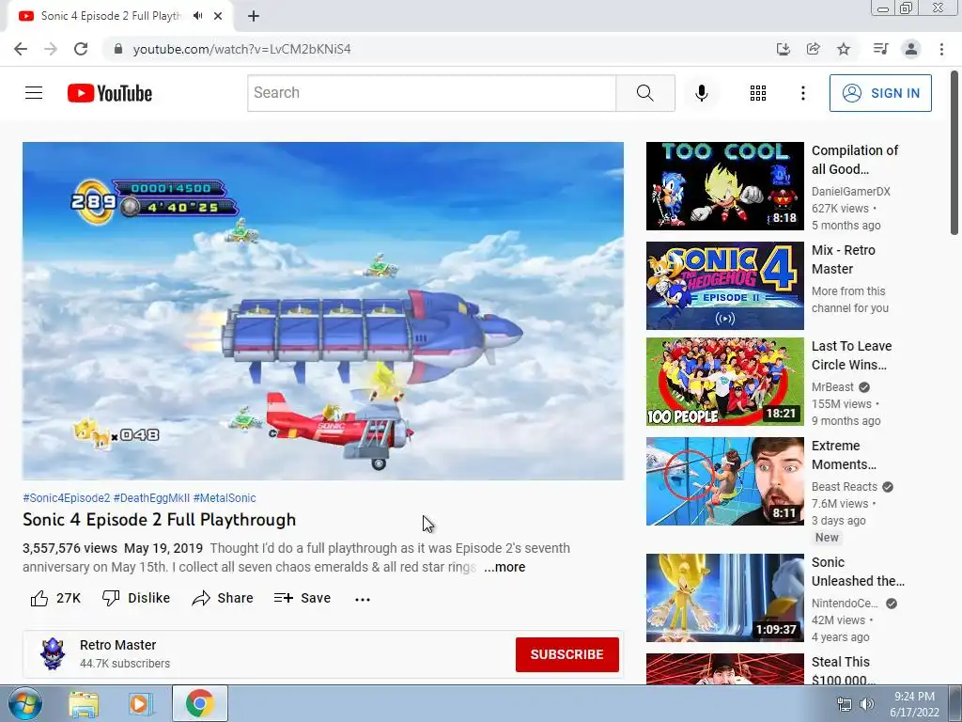Open the system tray volume icon

pyautogui.click(x=866, y=704)
